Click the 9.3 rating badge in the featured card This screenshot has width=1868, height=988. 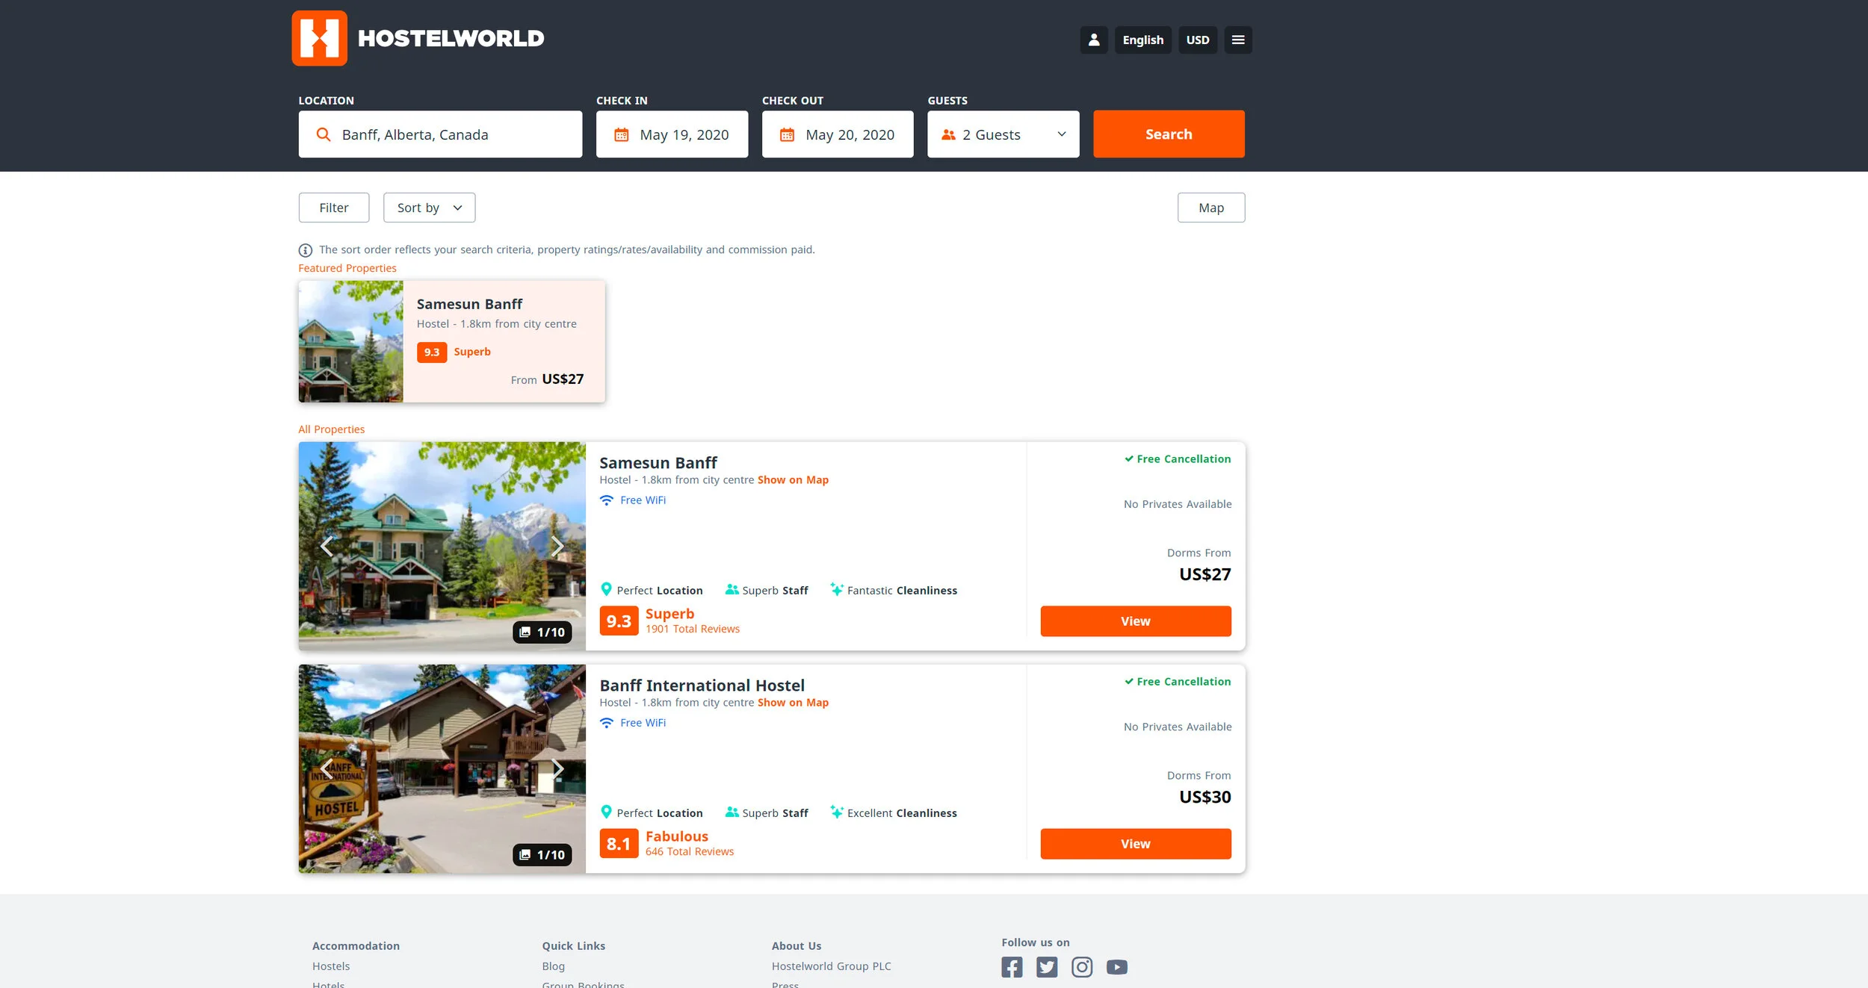click(432, 352)
